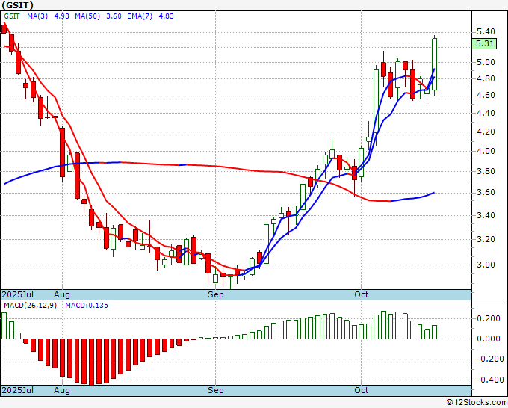The image size is (508, 408).
Task: Click the 4.40 price axis label
Action: tap(486, 113)
